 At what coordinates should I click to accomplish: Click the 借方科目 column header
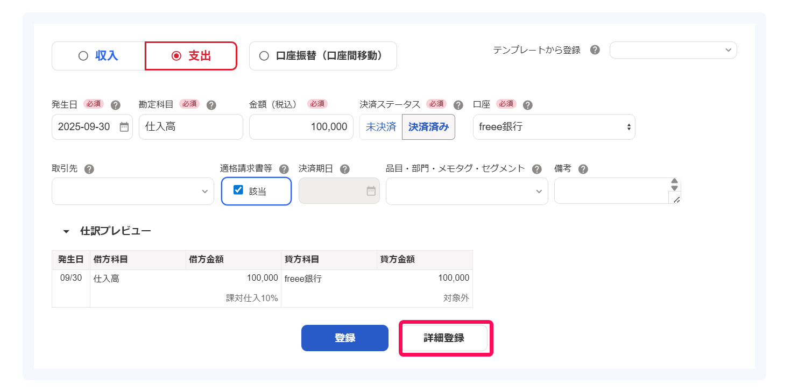[138, 260]
